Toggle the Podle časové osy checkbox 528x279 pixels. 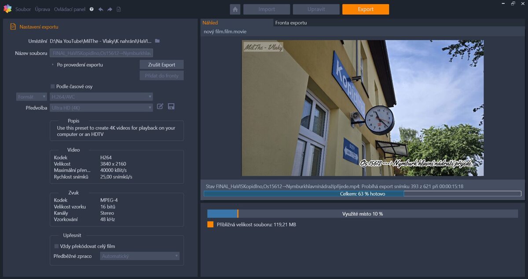[x=53, y=87]
